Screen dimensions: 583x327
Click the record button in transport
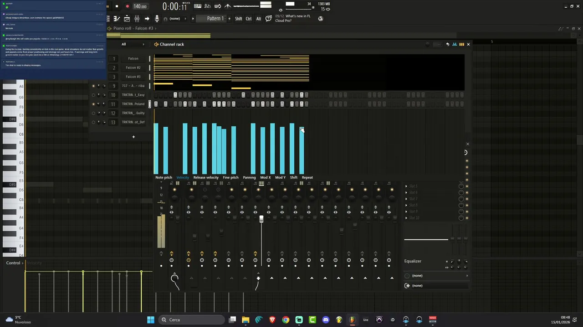tap(127, 6)
